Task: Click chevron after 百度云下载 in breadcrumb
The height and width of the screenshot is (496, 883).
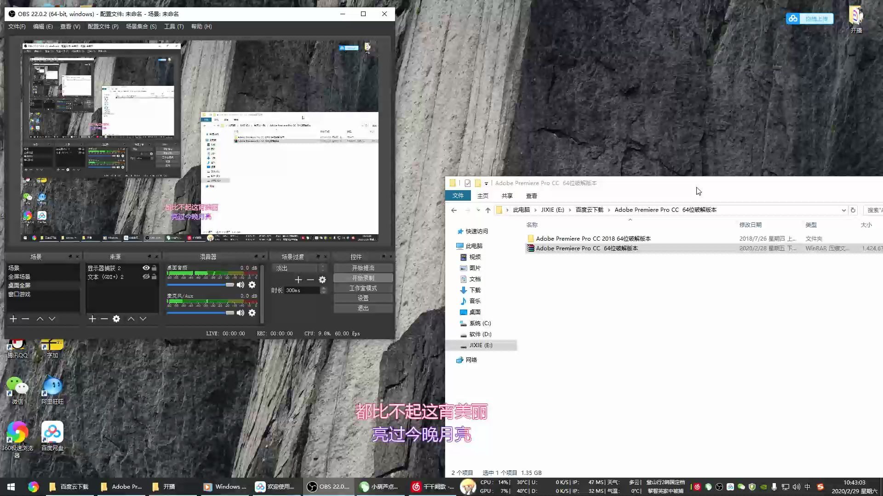Action: pos(609,210)
